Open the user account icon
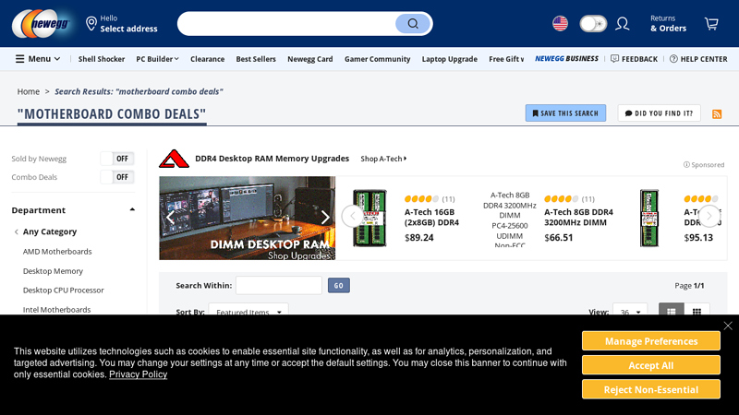 (622, 24)
